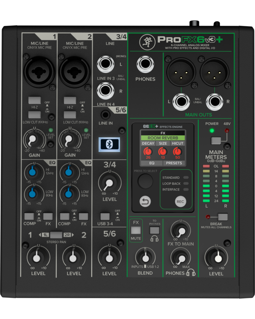Toggle channel 2 HI-Z switch
This screenshot has width=255, height=319.
click(70, 100)
